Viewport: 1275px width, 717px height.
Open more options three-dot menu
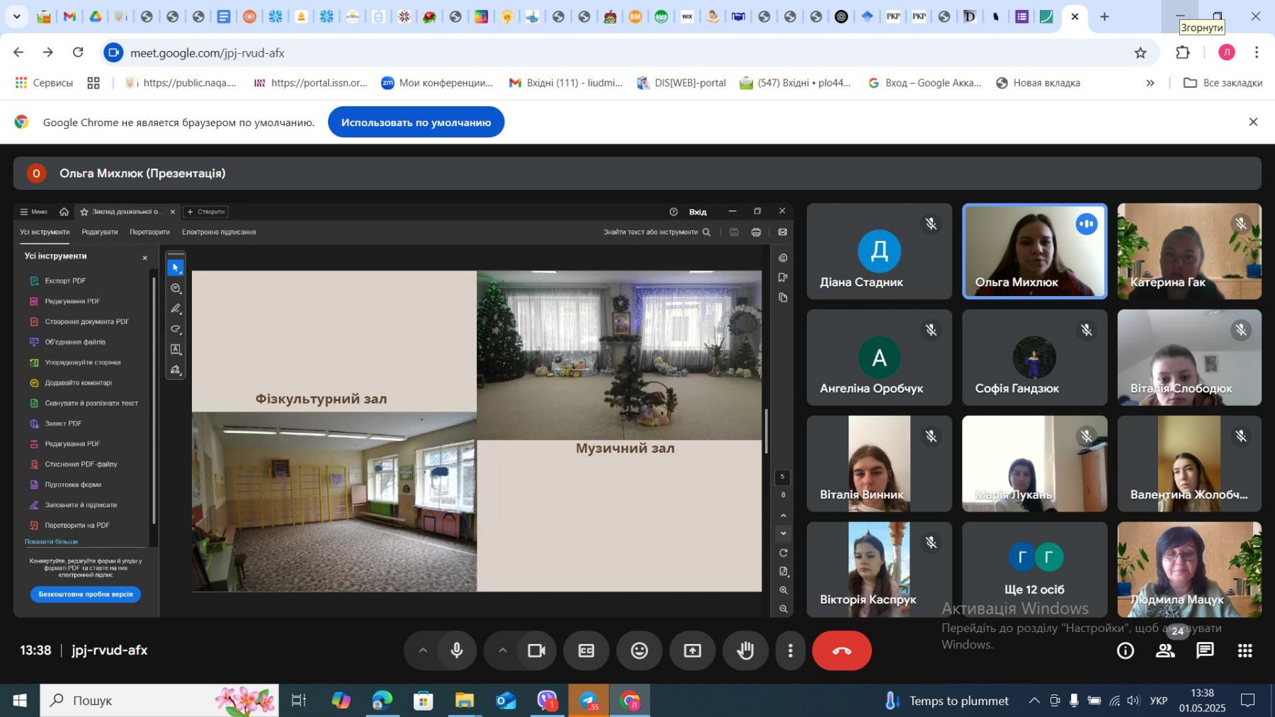click(790, 650)
